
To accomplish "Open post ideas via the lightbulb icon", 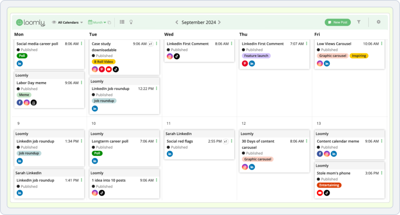I will coord(131,22).
